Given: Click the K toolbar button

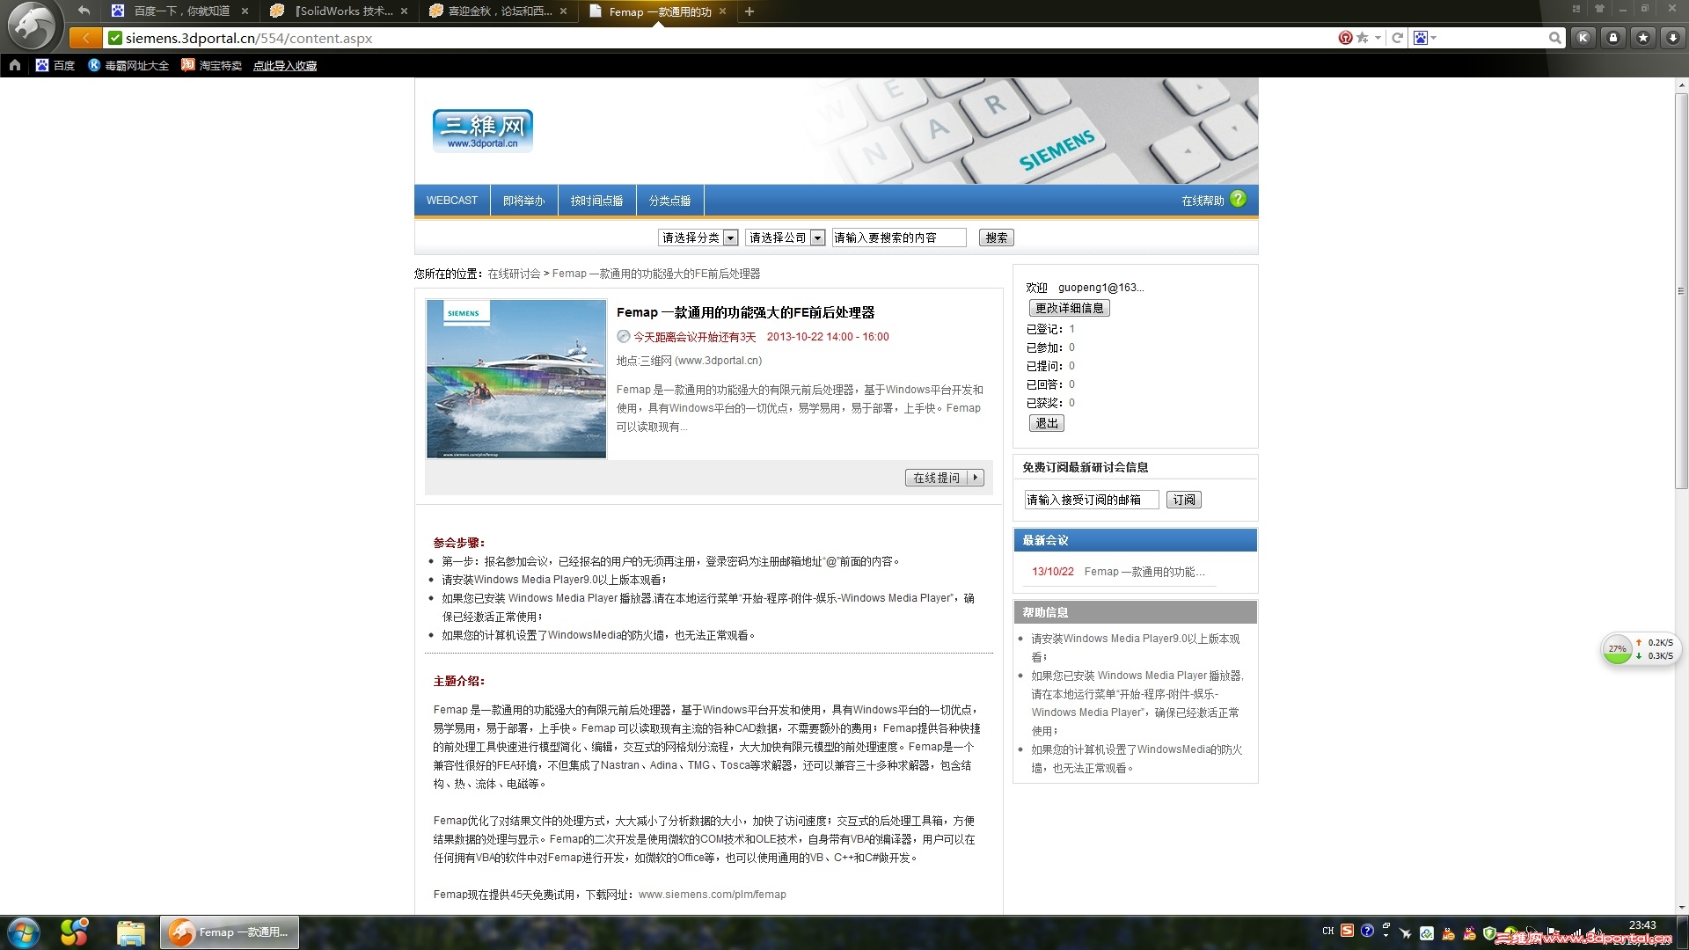Looking at the screenshot, I should point(1583,38).
